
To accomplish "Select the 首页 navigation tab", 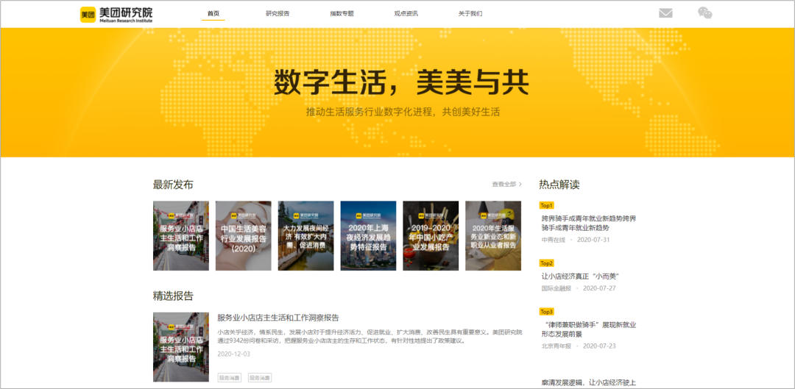I will [x=213, y=14].
